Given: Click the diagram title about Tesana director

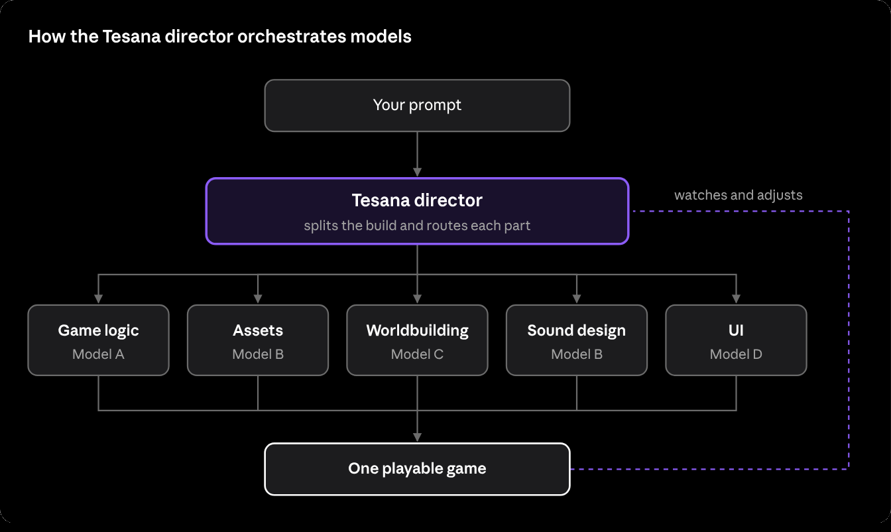Looking at the screenshot, I should [220, 36].
